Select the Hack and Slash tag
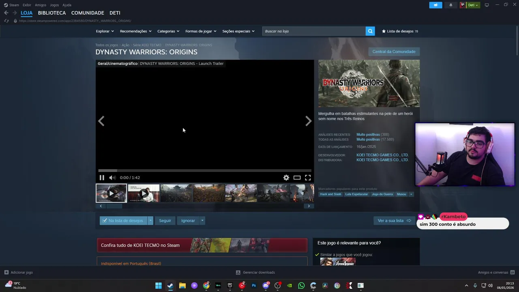 tap(330, 194)
